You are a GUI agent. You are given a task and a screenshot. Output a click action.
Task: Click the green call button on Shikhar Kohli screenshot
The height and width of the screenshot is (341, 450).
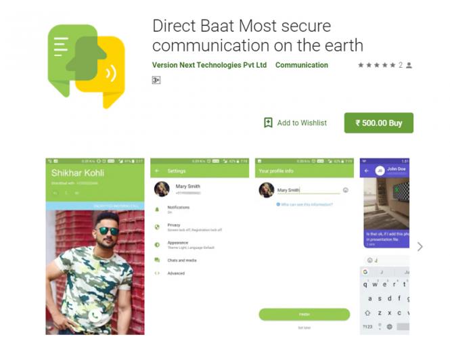coord(95,316)
